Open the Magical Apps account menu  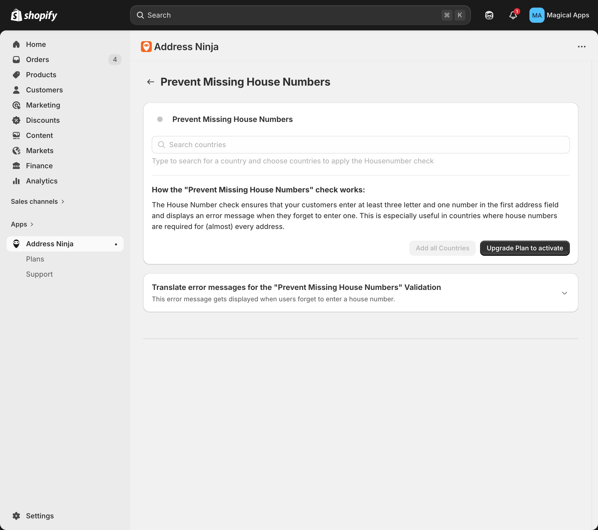559,15
